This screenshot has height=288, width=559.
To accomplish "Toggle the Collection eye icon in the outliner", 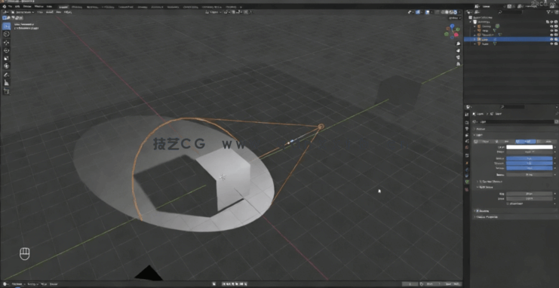I will pyautogui.click(x=551, y=22).
